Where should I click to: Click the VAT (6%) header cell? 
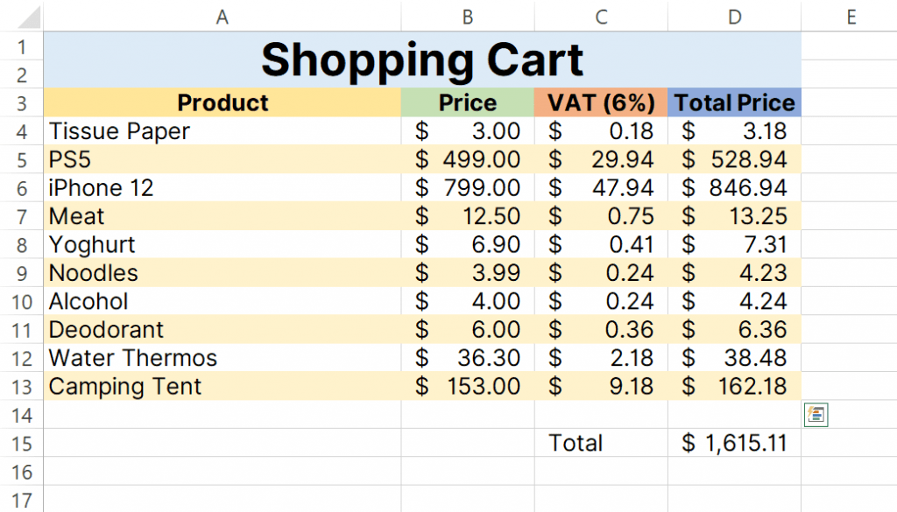click(601, 103)
